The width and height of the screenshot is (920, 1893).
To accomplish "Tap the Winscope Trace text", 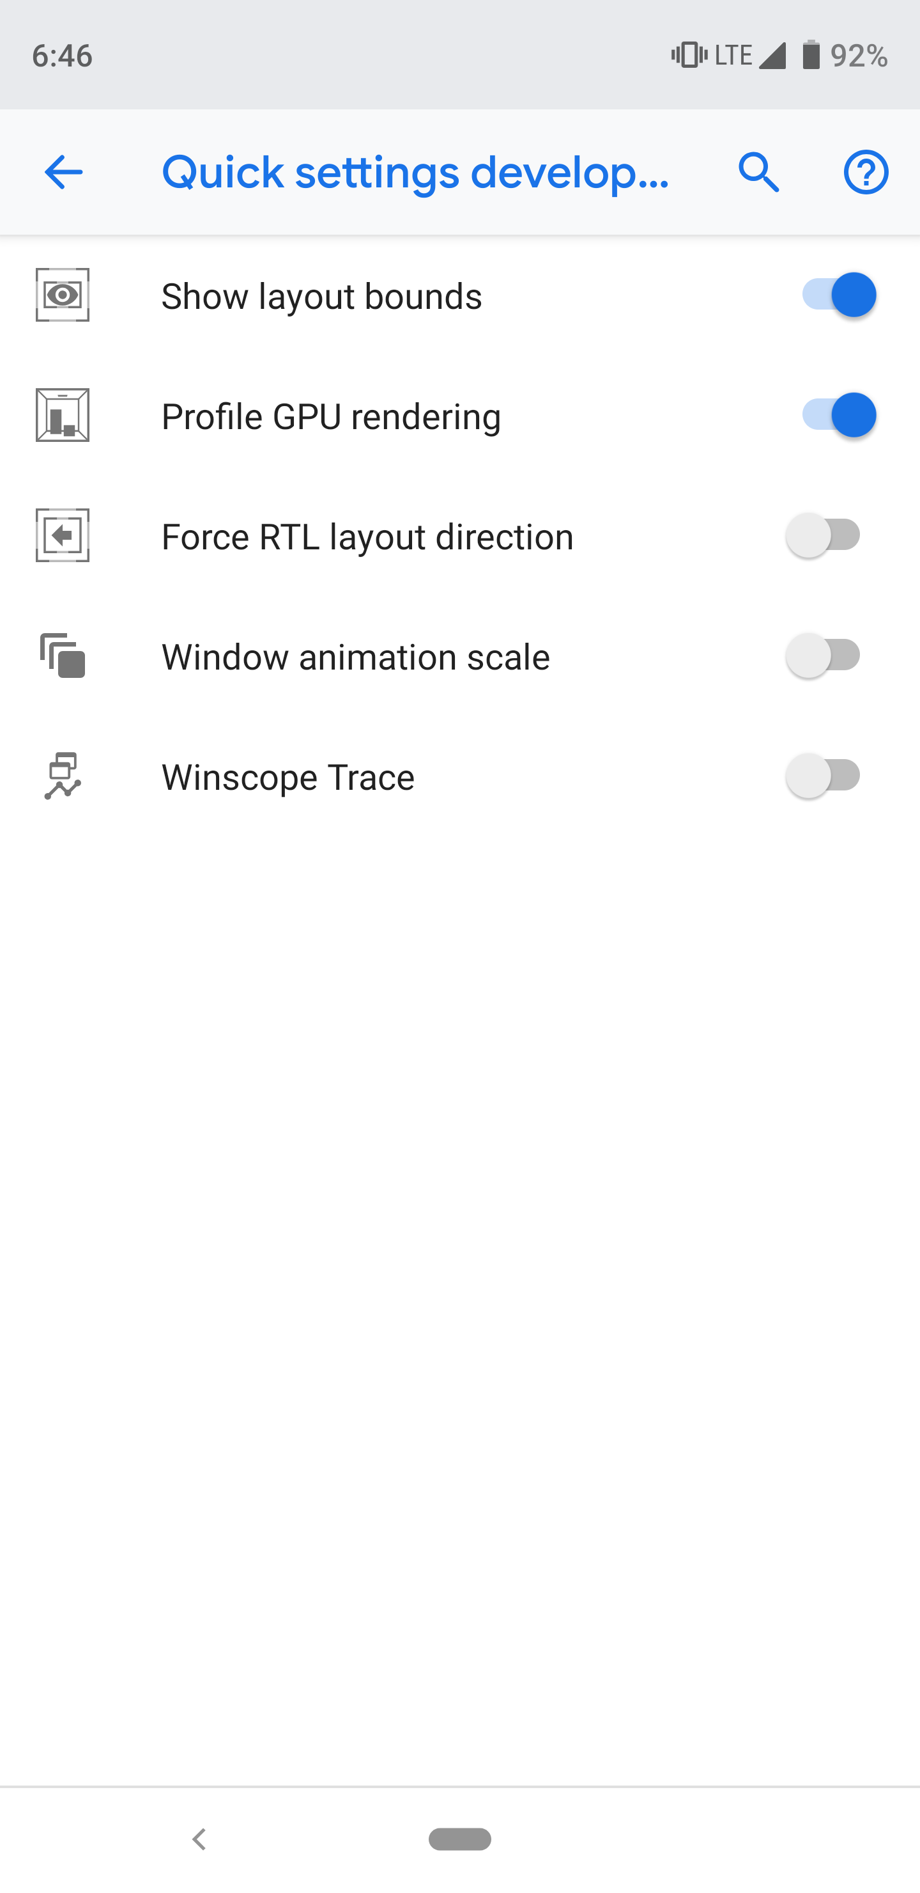I will [288, 778].
